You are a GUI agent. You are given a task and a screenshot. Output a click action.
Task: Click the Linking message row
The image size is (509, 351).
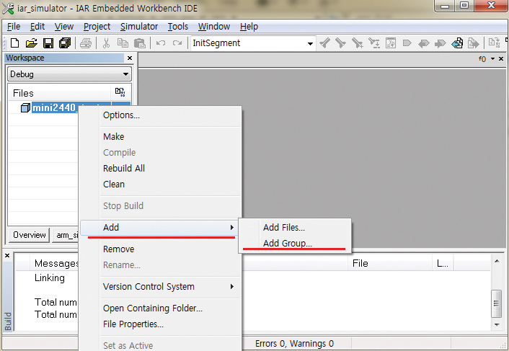tap(50, 278)
